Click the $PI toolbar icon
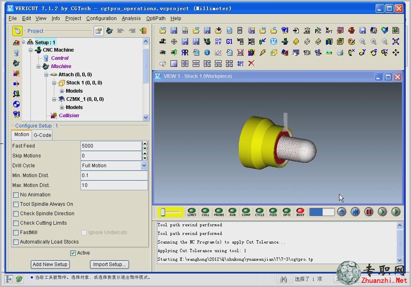The height and width of the screenshot is (287, 411). point(240,64)
